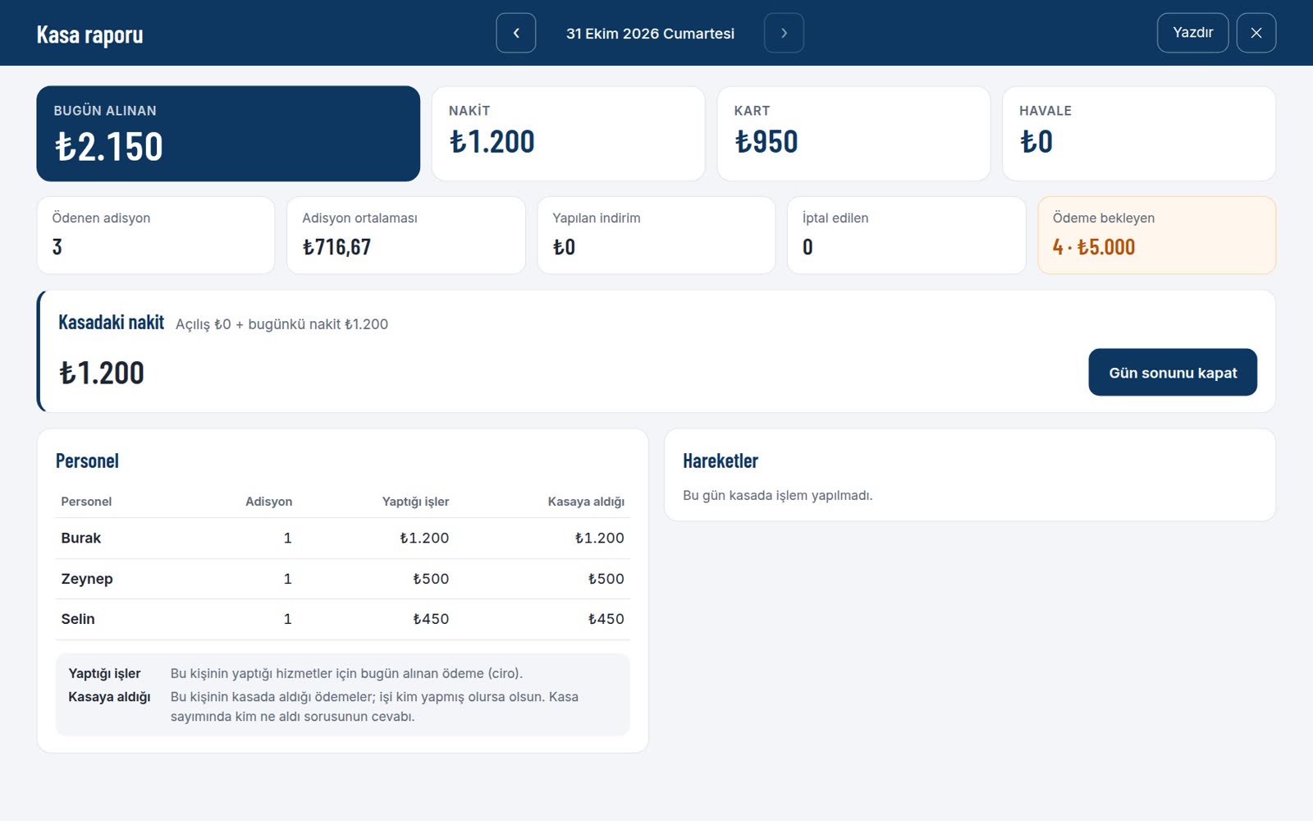1313x821 pixels.
Task: Click the İptal edilen 0 card
Action: click(x=907, y=235)
